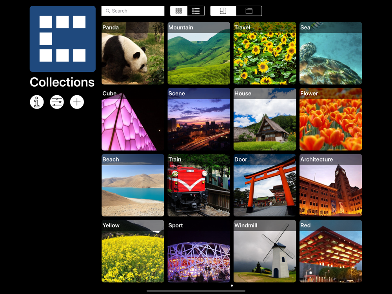
Task: Switch to grid view
Action: pyautogui.click(x=179, y=11)
